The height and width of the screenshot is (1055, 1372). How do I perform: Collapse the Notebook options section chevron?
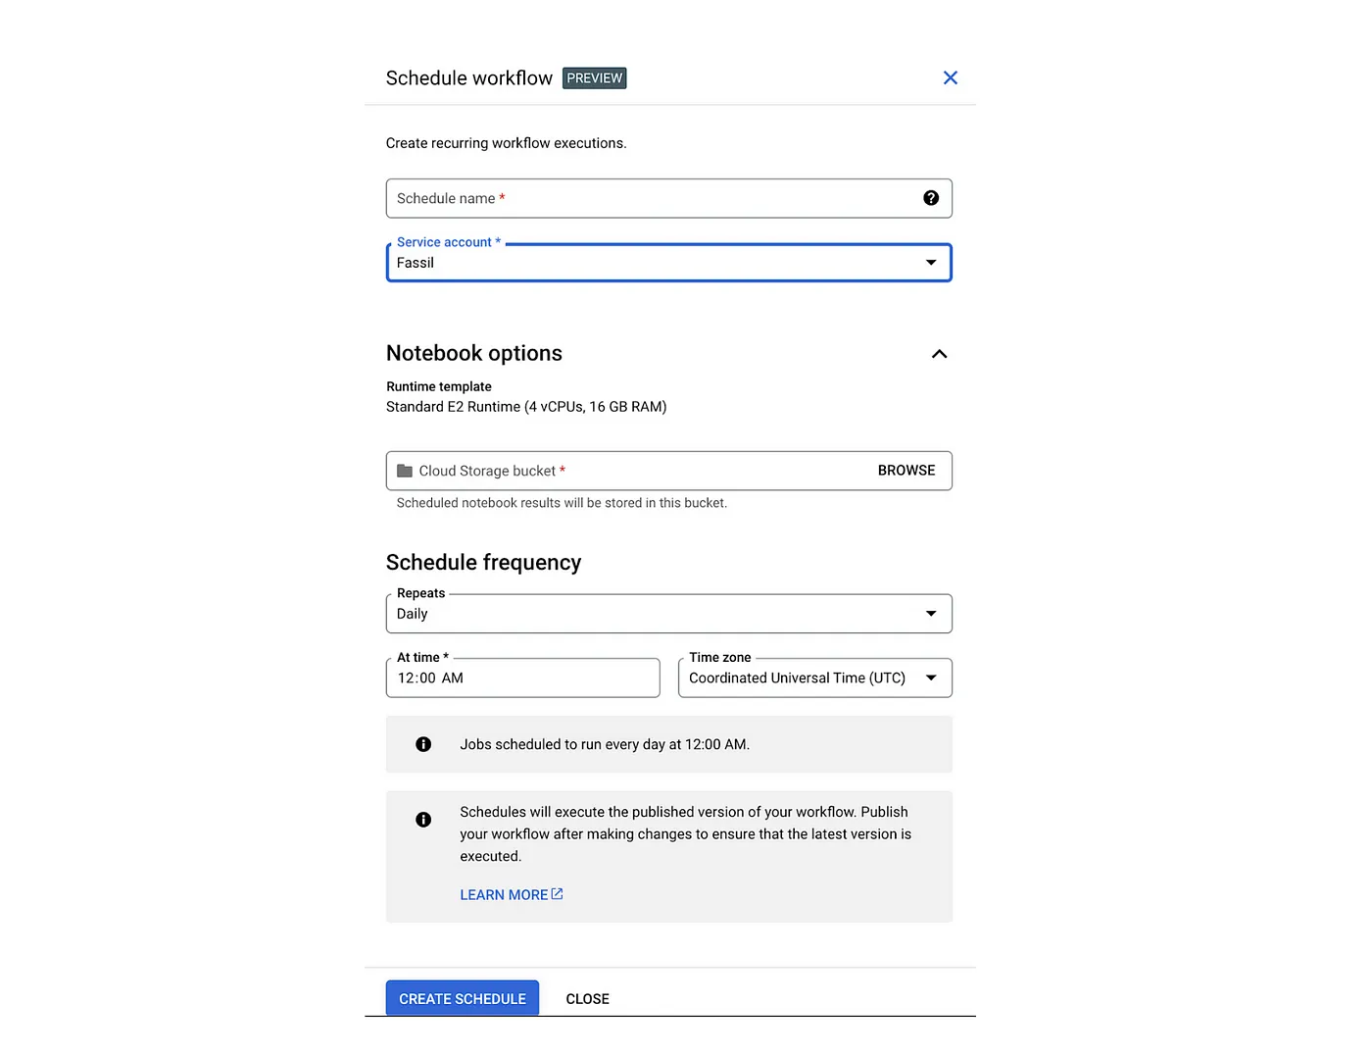point(939,354)
